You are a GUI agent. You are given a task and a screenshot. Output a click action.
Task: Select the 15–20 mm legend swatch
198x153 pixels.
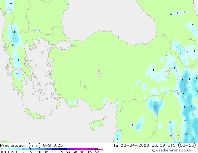point(49,149)
